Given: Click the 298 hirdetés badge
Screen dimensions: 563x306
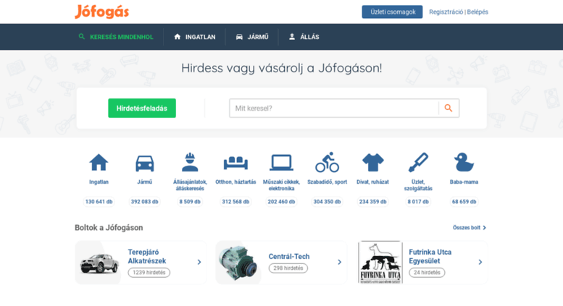Looking at the screenshot, I should click(x=288, y=268).
